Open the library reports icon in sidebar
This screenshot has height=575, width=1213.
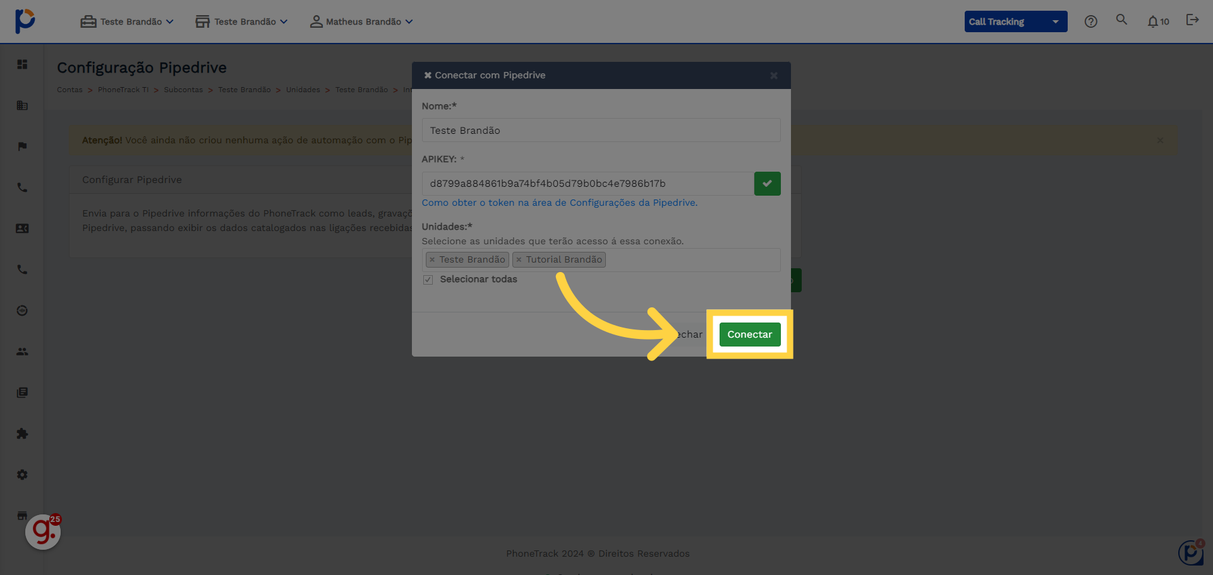pos(22,393)
